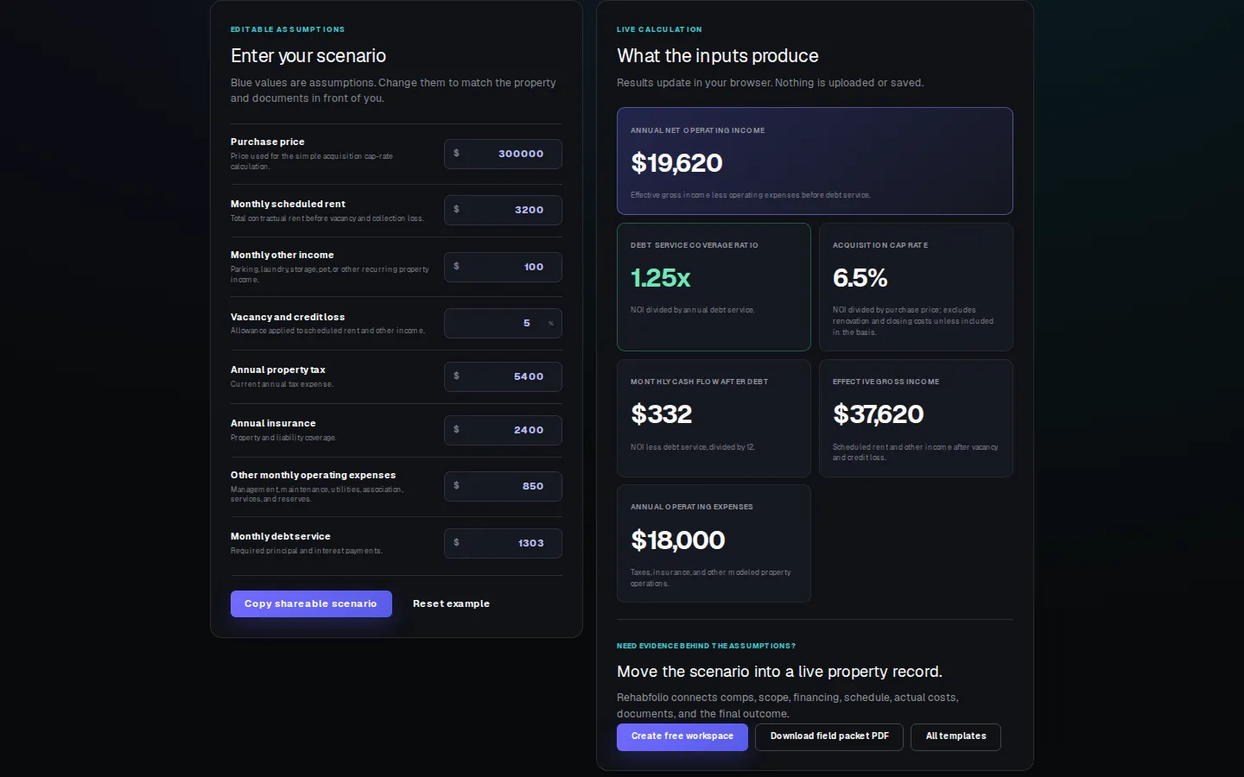This screenshot has height=777, width=1244.
Task: Click the "Enter your scenario" heading
Action: pos(308,56)
